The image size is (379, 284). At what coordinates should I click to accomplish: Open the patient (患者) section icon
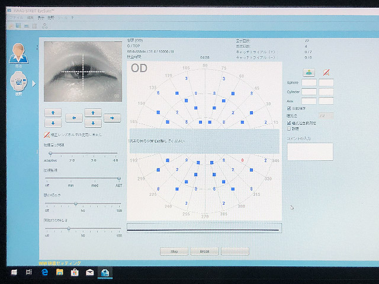(18, 54)
